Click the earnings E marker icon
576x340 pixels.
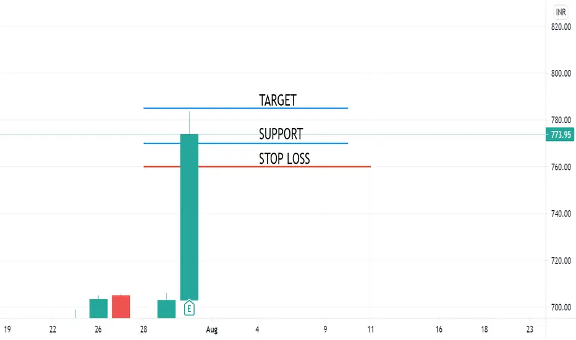(x=189, y=308)
